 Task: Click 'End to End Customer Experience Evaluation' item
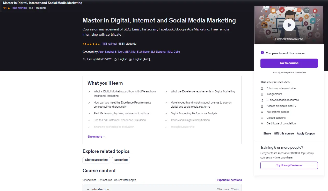120,120
